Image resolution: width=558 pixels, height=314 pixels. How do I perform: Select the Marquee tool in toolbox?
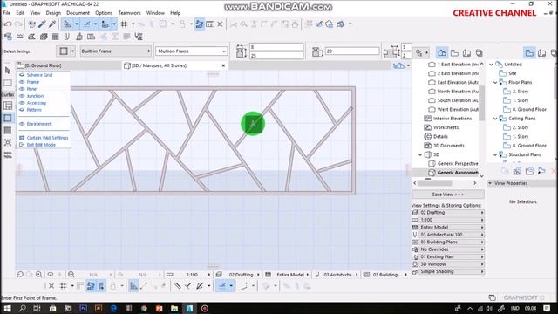coord(8,83)
